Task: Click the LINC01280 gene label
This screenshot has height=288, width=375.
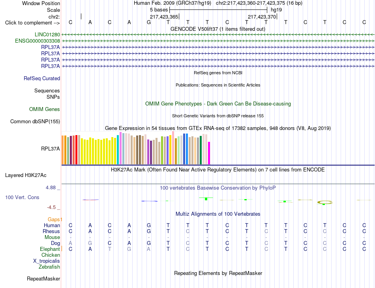Action: pos(47,35)
